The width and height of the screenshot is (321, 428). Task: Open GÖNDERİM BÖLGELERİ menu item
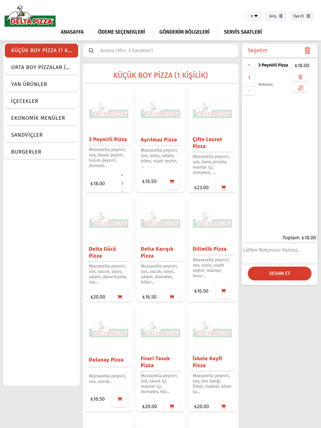184,32
